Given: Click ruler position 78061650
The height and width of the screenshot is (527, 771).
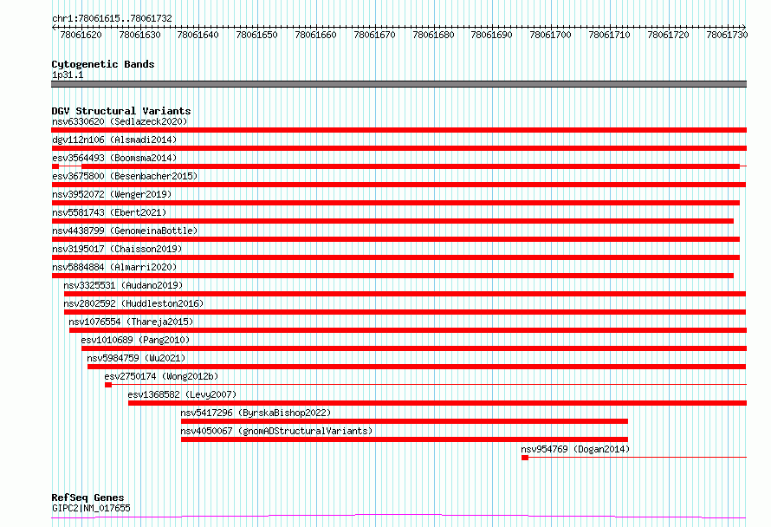Looking at the screenshot, I should point(256,35).
